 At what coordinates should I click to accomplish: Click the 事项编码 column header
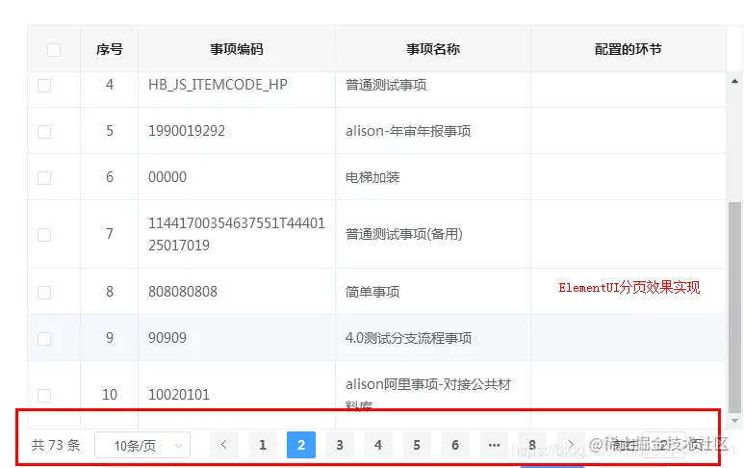[x=237, y=49]
